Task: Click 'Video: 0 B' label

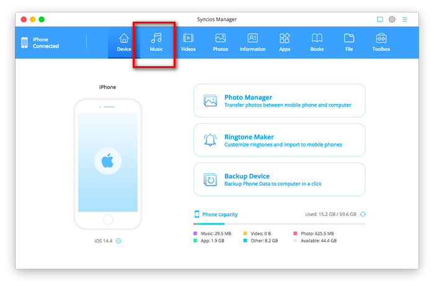Action: pos(261,233)
